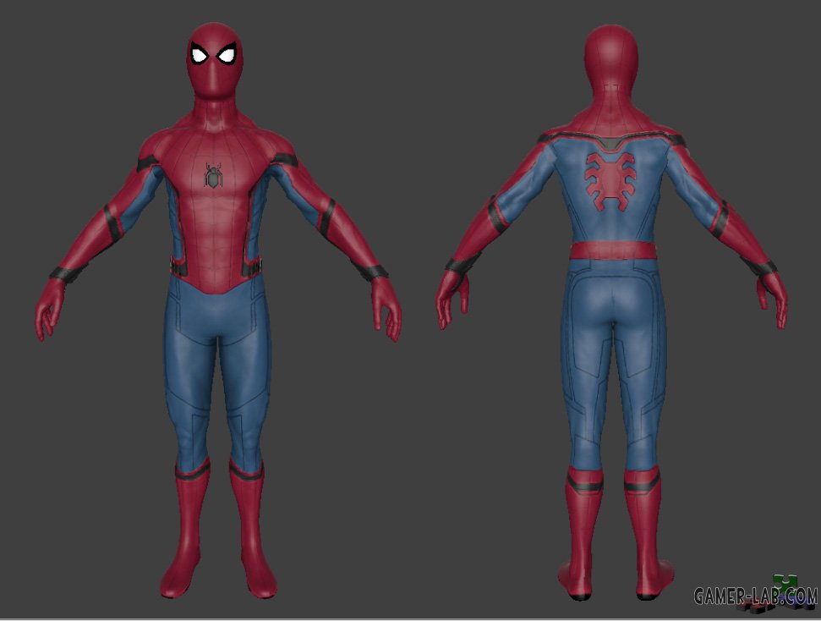The image size is (821, 621).
Task: Click the red belt on the back-view model
Action: point(611,250)
